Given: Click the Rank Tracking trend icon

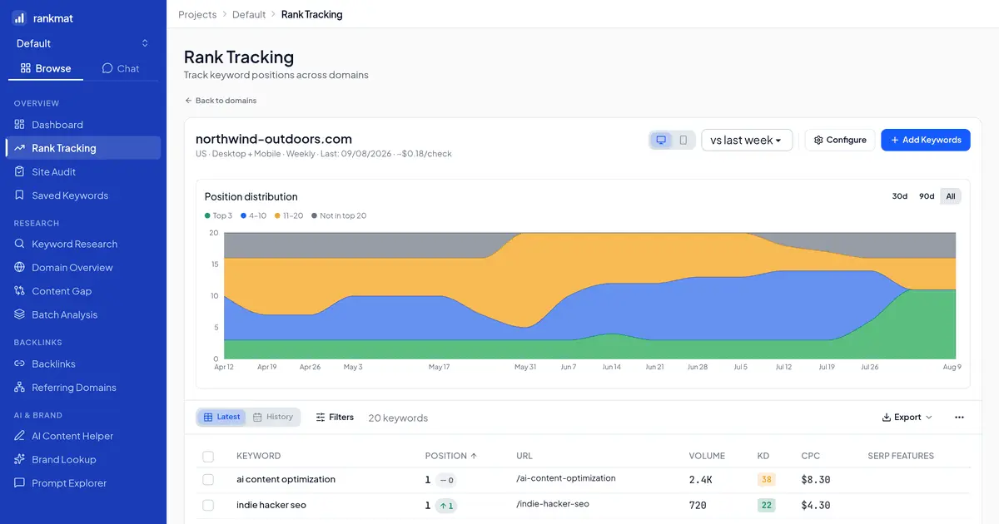Looking at the screenshot, I should coord(20,148).
